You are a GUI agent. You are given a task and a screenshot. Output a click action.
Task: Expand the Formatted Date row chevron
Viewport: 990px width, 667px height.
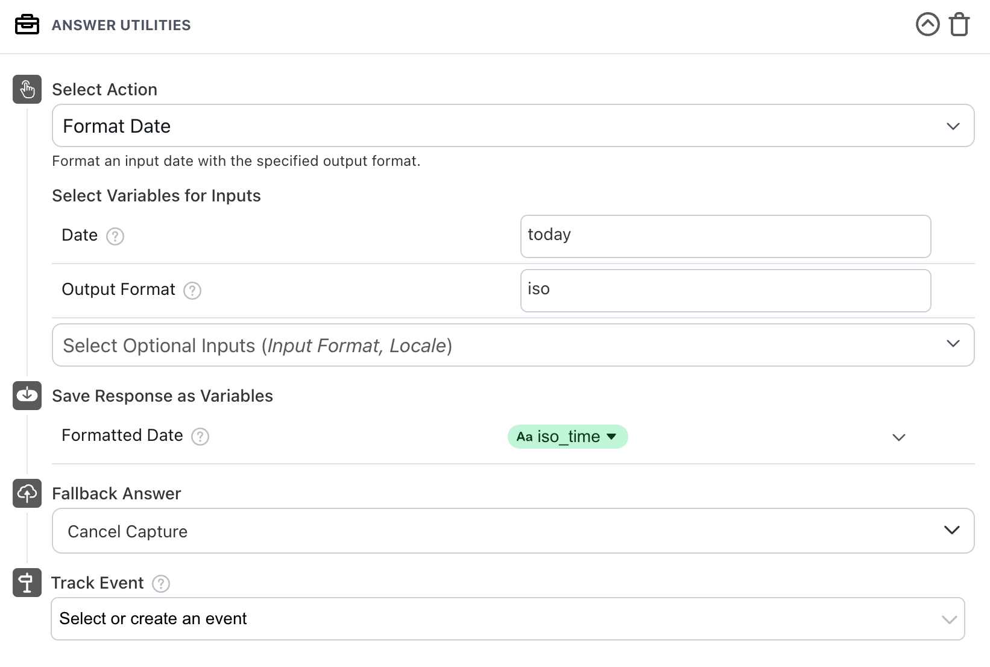(899, 437)
